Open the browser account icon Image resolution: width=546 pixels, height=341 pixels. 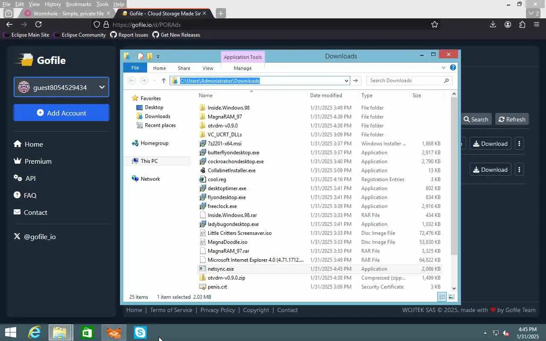coord(508,25)
